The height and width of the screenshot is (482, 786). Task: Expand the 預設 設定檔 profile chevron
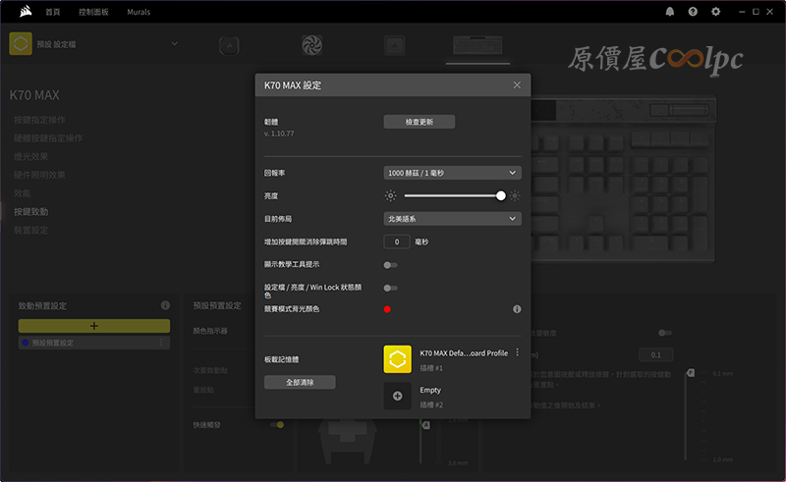175,43
